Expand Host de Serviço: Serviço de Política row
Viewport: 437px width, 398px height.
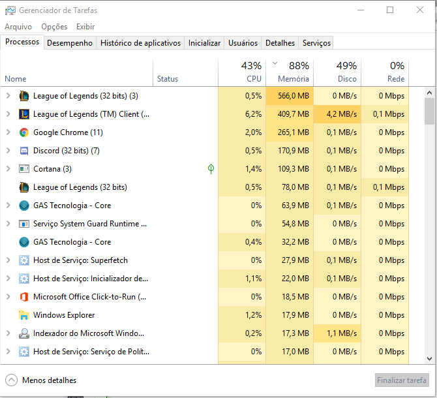[8, 352]
